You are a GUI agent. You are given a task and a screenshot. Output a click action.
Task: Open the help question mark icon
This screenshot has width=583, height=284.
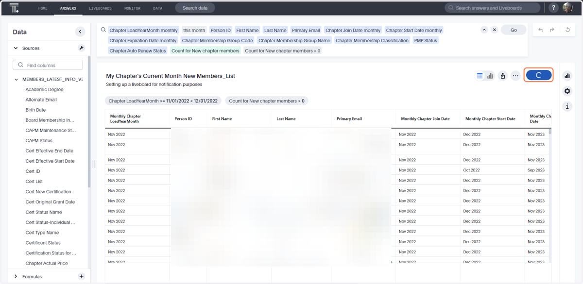(553, 8)
